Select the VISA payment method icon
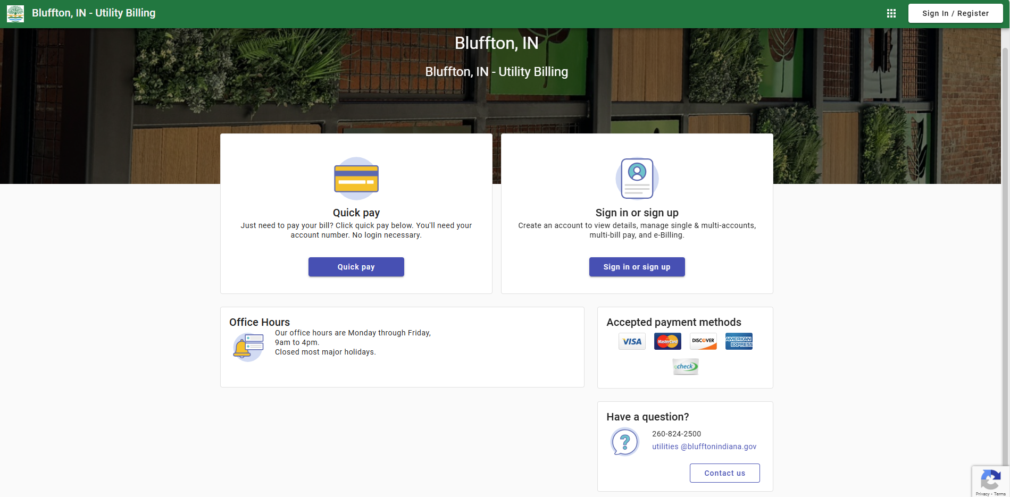The height and width of the screenshot is (497, 1010). click(x=632, y=341)
